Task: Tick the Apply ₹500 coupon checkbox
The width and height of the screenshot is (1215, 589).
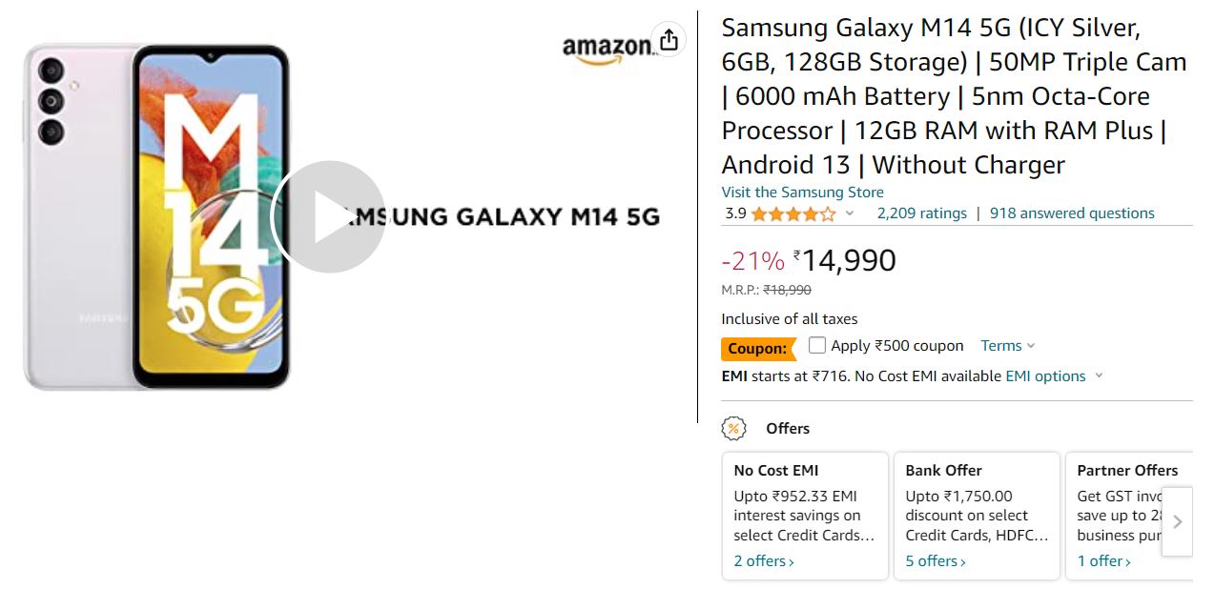Action: pos(817,345)
